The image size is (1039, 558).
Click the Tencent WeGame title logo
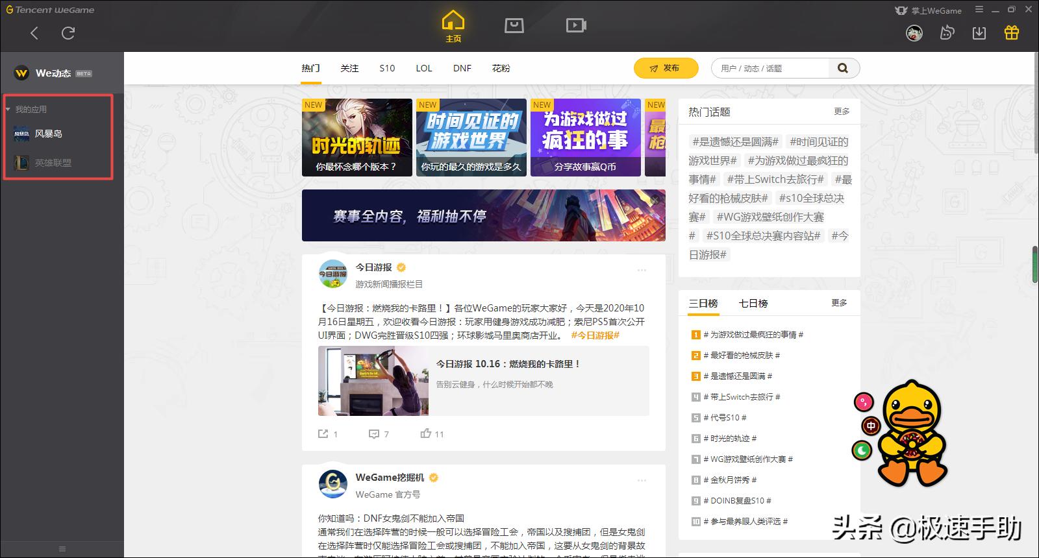(50, 10)
